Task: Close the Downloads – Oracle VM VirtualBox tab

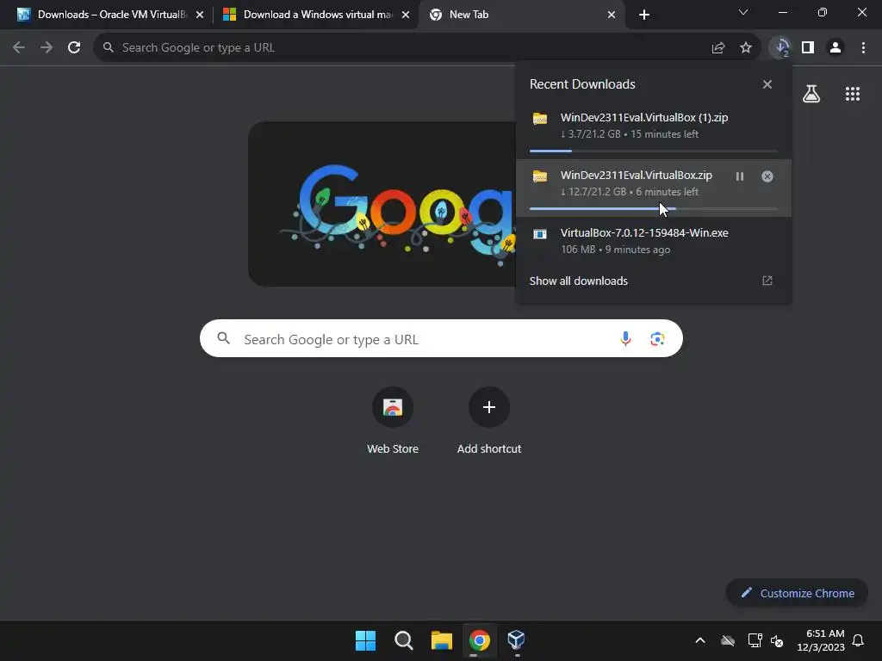Action: [x=200, y=15]
